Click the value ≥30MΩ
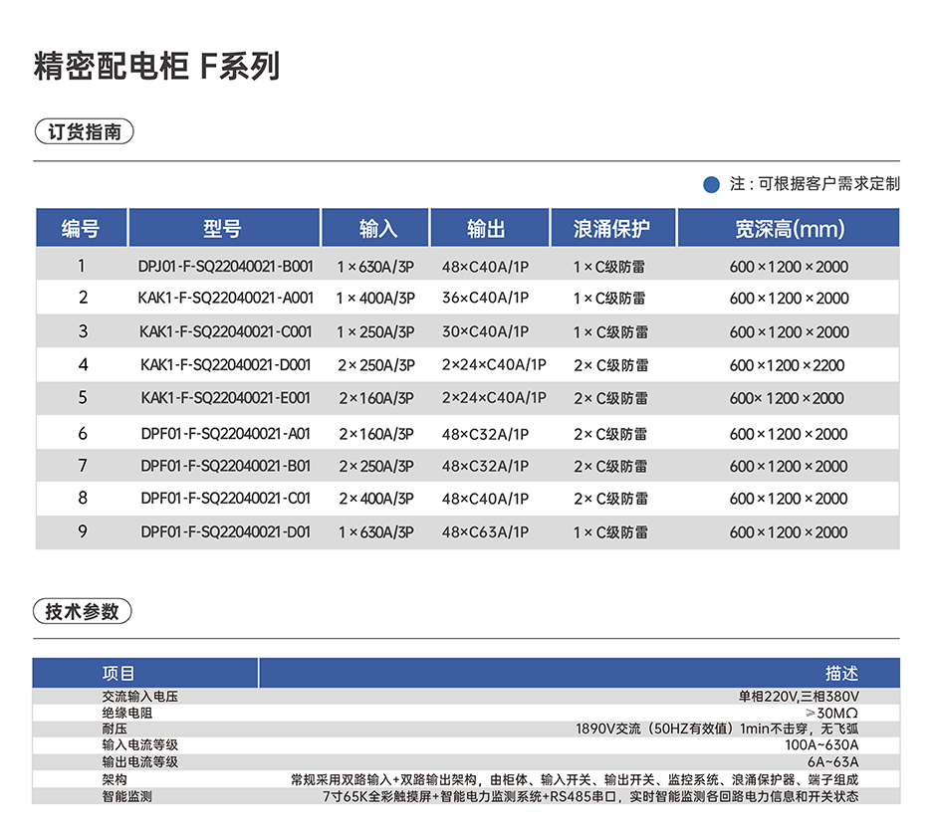Screen dimensions: 934x836 click(x=831, y=713)
